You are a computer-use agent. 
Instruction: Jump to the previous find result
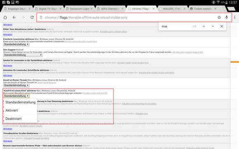[x=204, y=26]
